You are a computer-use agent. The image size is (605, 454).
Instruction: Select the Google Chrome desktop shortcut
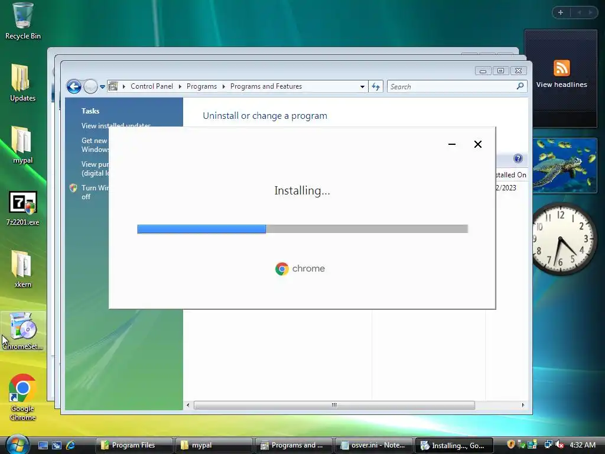coord(23,398)
